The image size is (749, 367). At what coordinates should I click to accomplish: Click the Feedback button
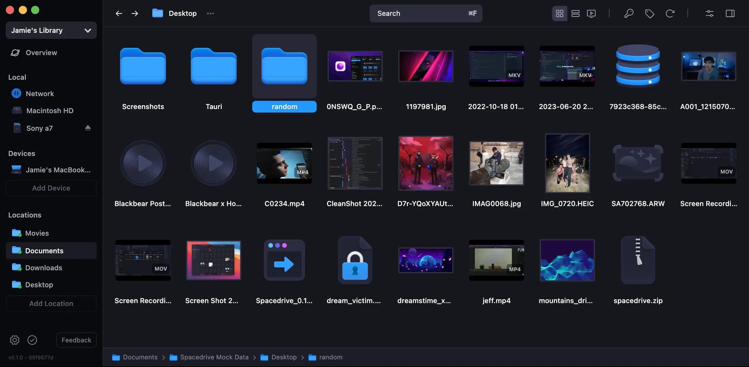click(76, 340)
